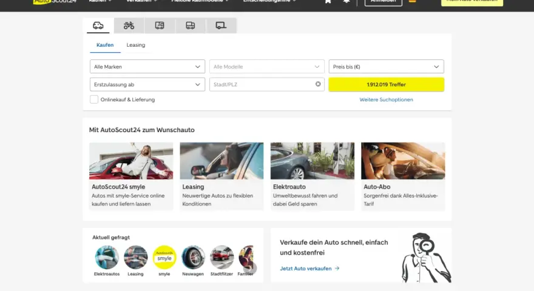Viewport: 534px width, 291px height.
Task: Select the trailer vehicle type tab
Action: [221, 25]
